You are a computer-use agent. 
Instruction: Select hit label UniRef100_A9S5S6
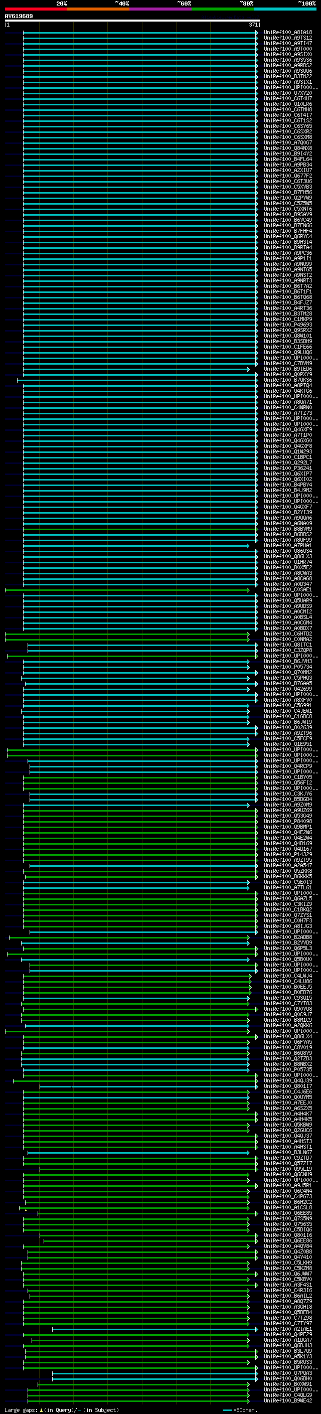tap(287, 60)
